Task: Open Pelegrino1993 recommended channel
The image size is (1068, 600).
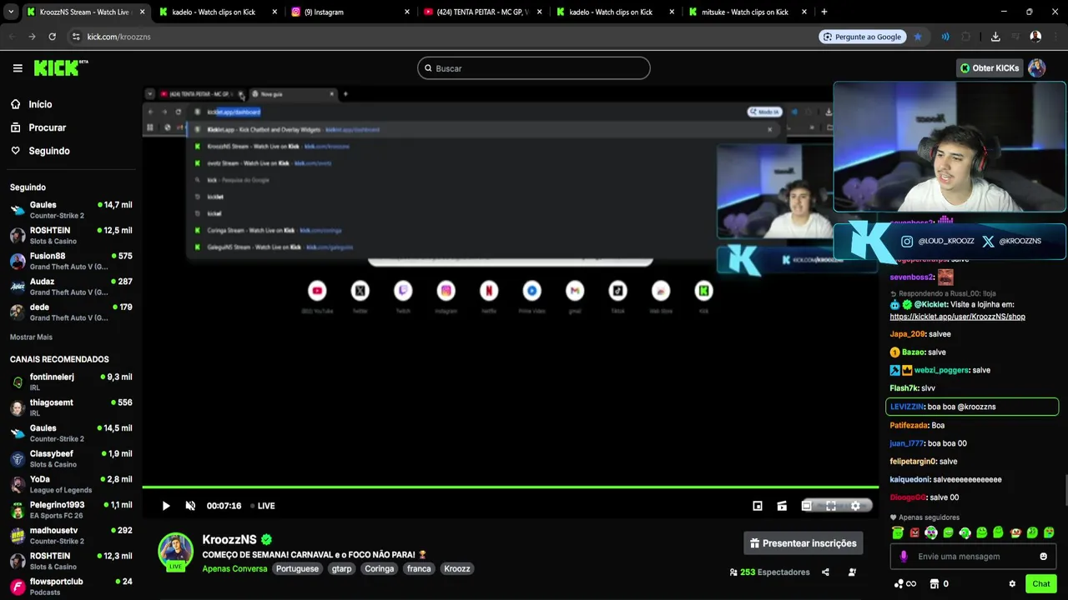Action: pos(71,510)
